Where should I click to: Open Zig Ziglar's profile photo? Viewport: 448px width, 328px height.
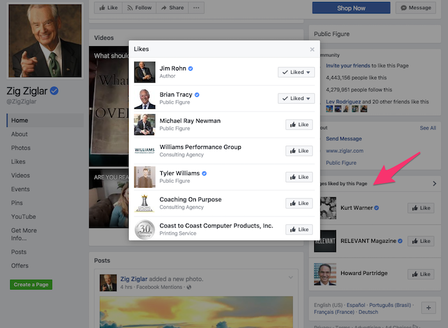coord(45,40)
